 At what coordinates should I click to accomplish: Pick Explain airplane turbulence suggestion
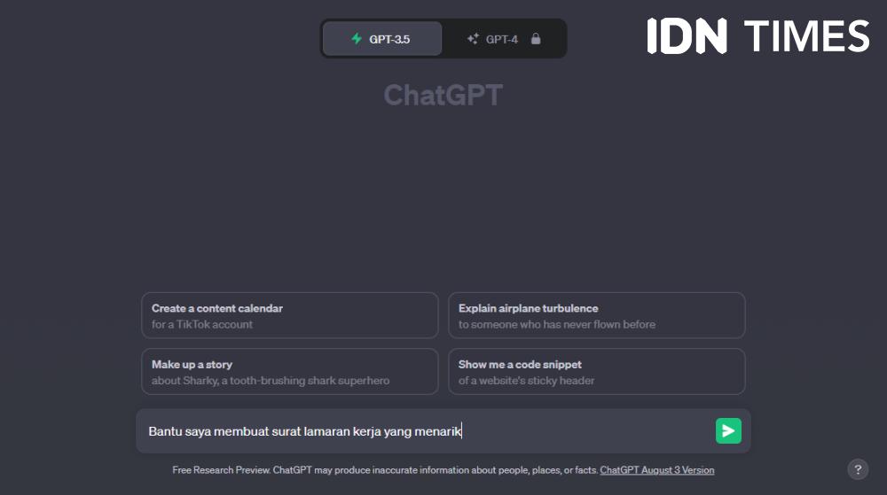coord(597,315)
